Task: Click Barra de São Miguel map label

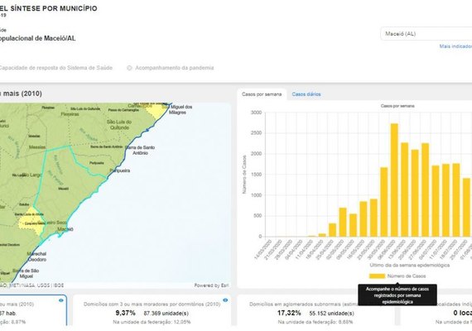Action: [x=26, y=274]
